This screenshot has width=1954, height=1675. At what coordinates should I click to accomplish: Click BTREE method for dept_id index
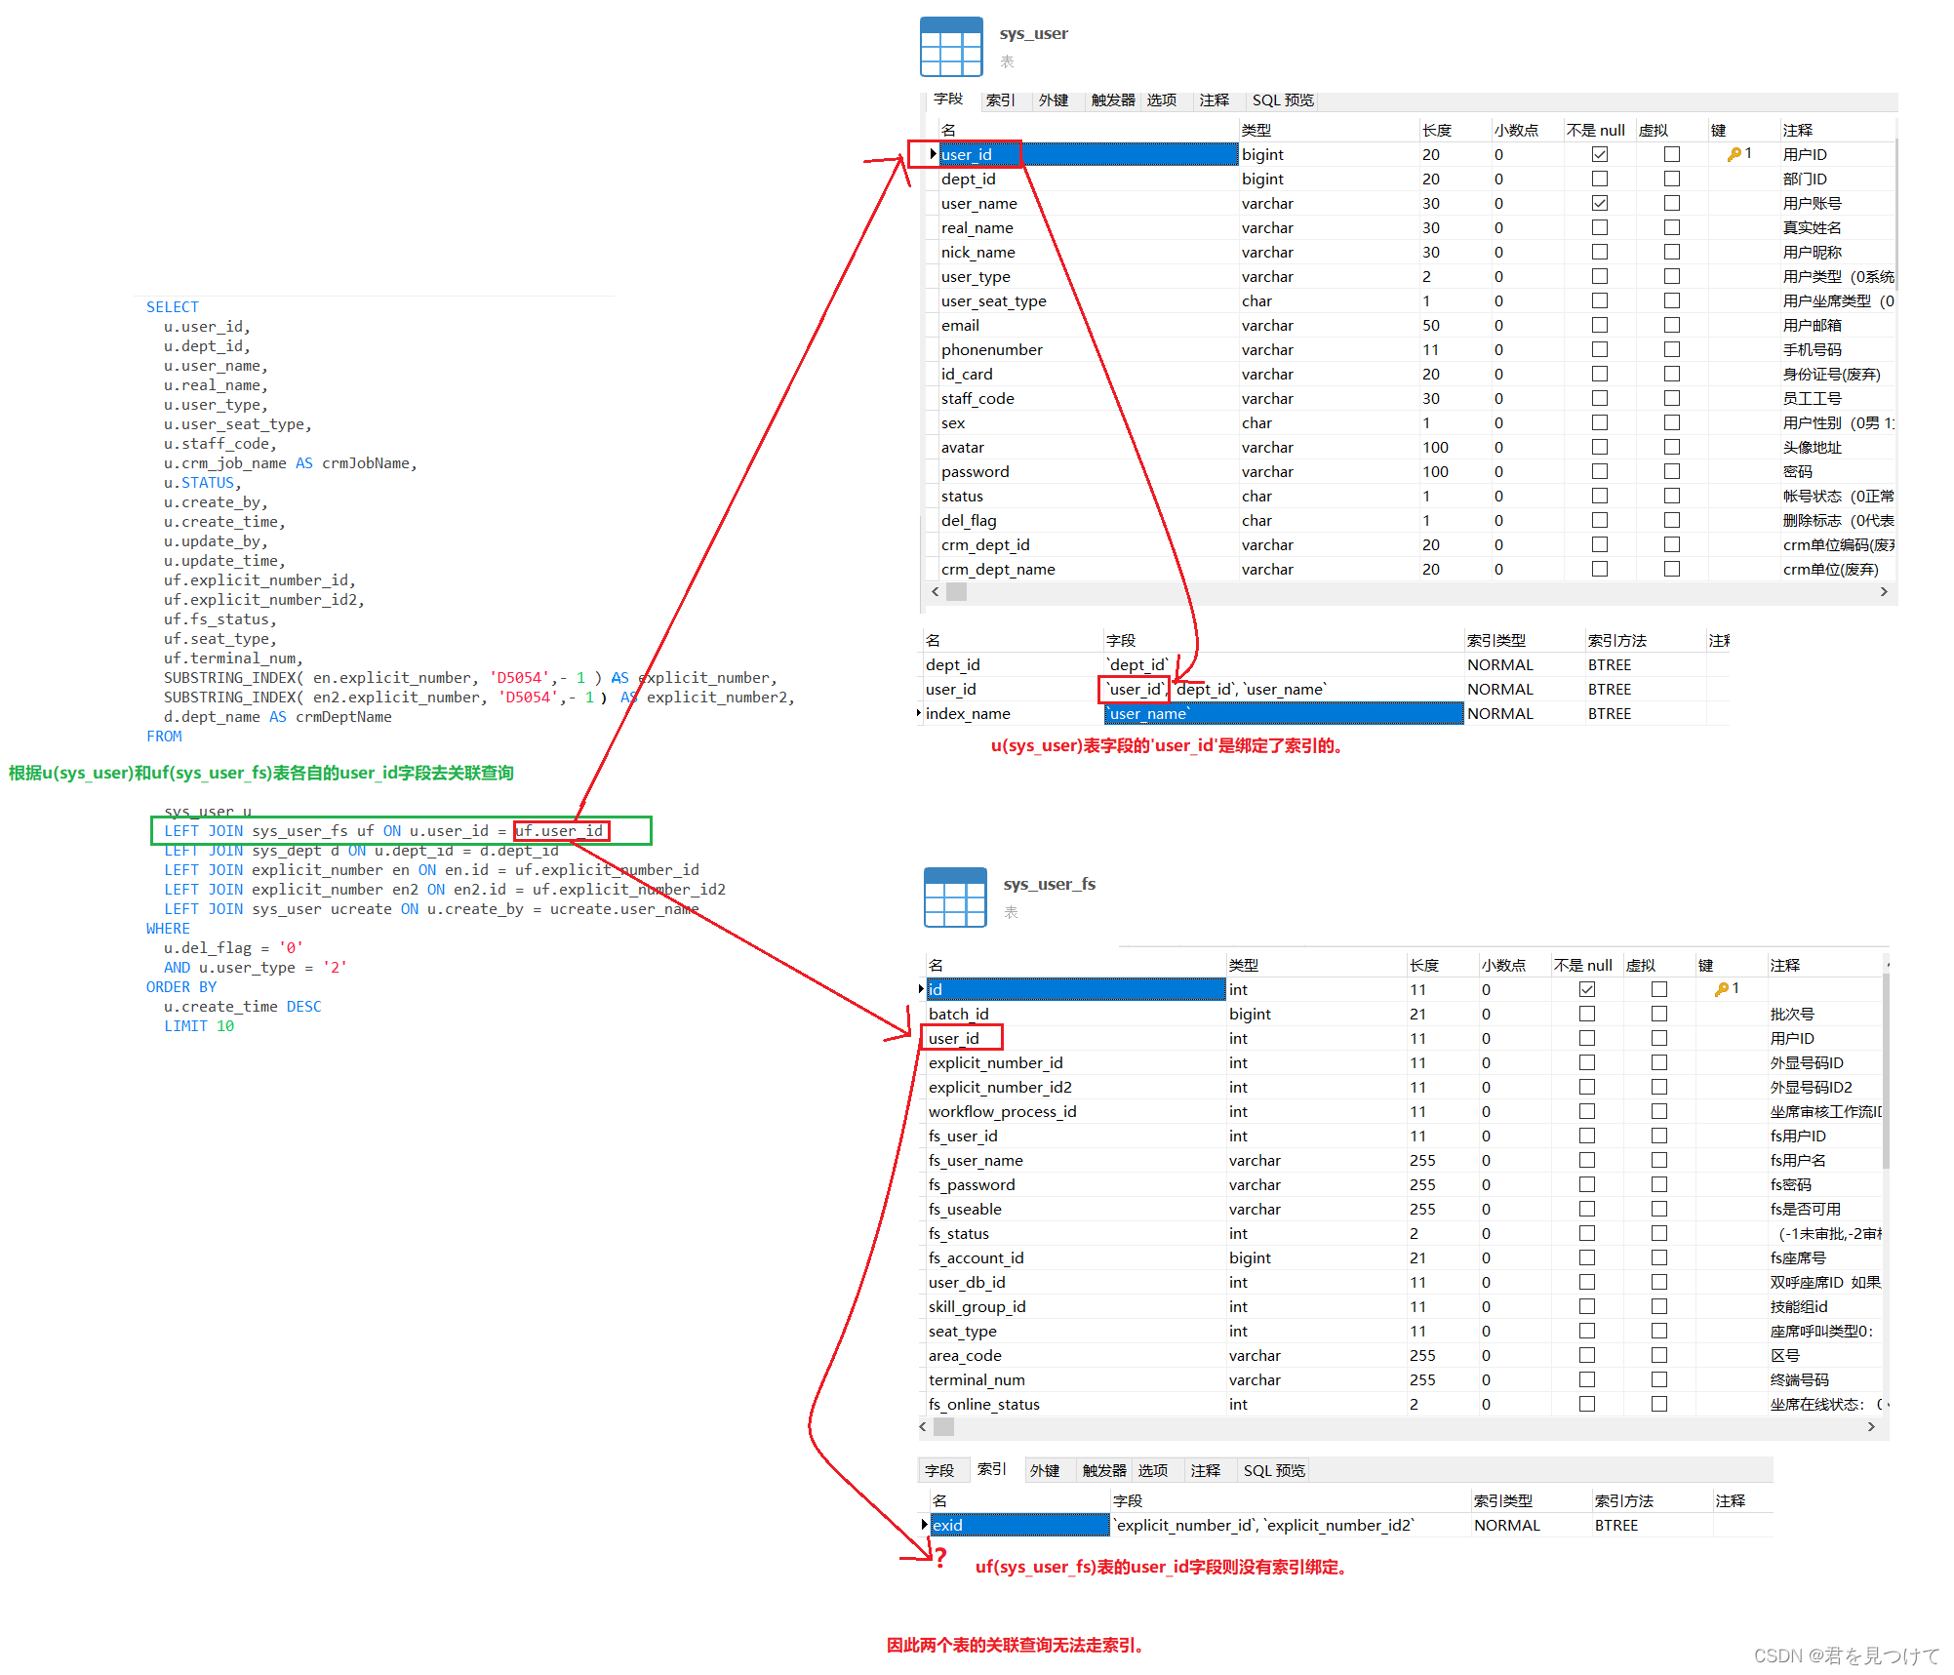pyautogui.click(x=1610, y=664)
